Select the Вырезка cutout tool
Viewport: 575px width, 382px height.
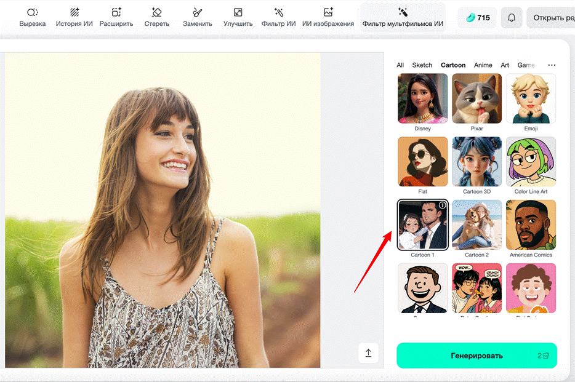click(32, 17)
